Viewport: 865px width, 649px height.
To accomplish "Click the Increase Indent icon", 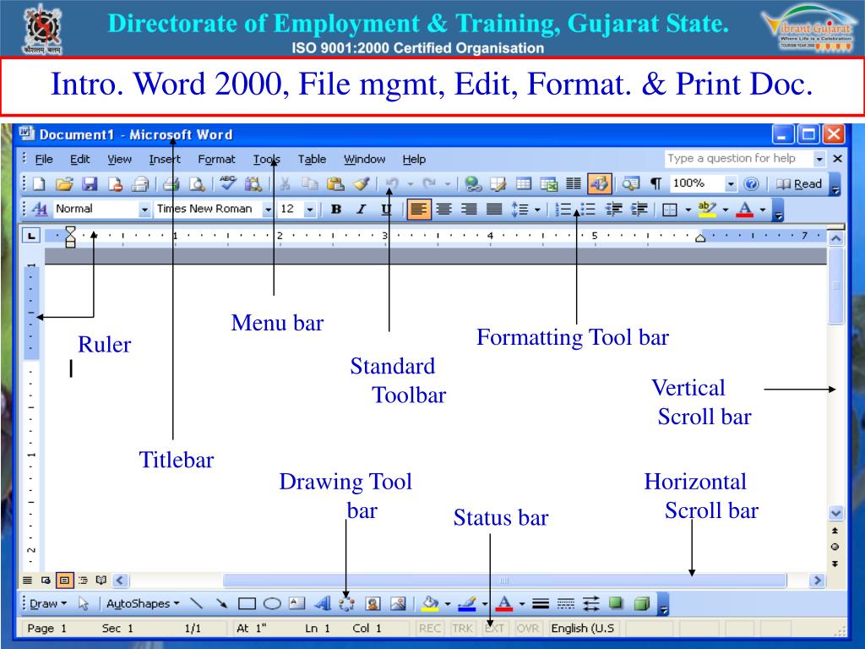I will click(639, 210).
